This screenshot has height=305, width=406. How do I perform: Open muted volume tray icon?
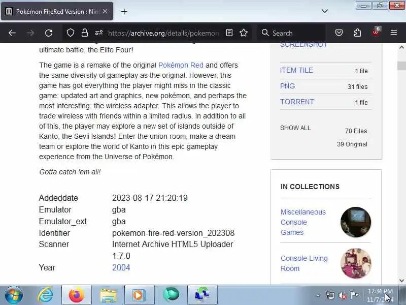click(342, 295)
